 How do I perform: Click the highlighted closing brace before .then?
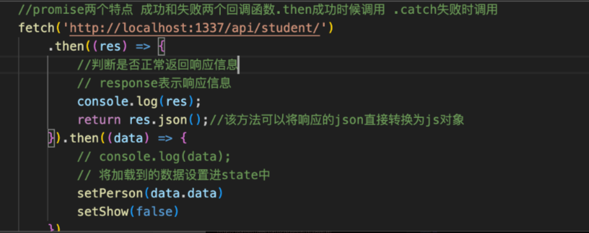[x=51, y=138]
